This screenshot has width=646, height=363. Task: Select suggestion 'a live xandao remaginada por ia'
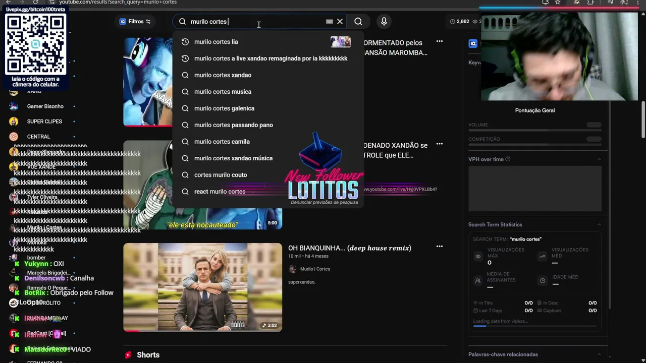click(x=268, y=58)
